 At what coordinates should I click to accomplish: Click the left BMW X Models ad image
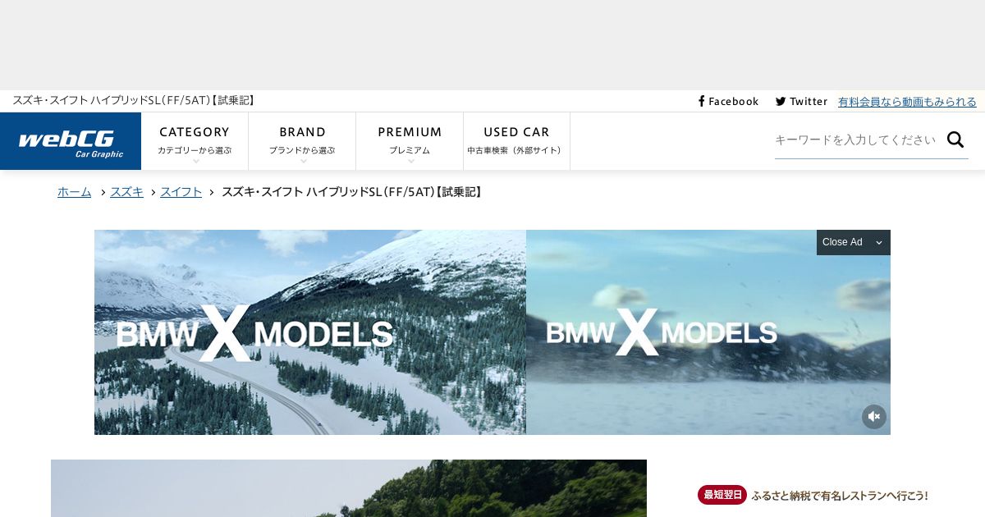pos(310,332)
